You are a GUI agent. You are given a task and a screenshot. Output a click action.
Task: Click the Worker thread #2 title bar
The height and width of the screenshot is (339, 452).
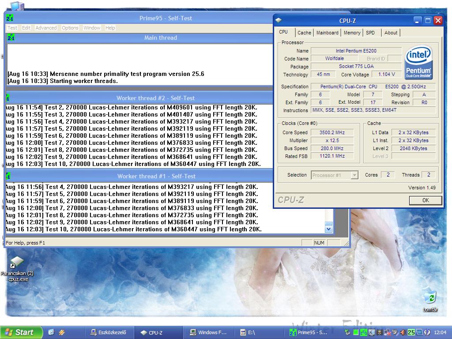(x=156, y=98)
